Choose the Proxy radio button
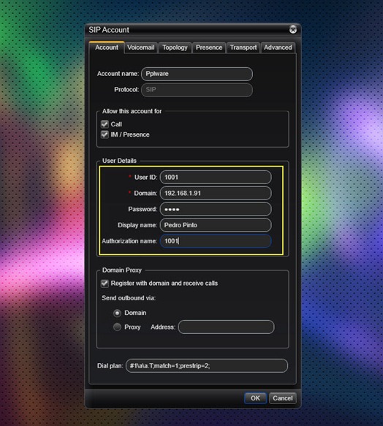 [117, 327]
